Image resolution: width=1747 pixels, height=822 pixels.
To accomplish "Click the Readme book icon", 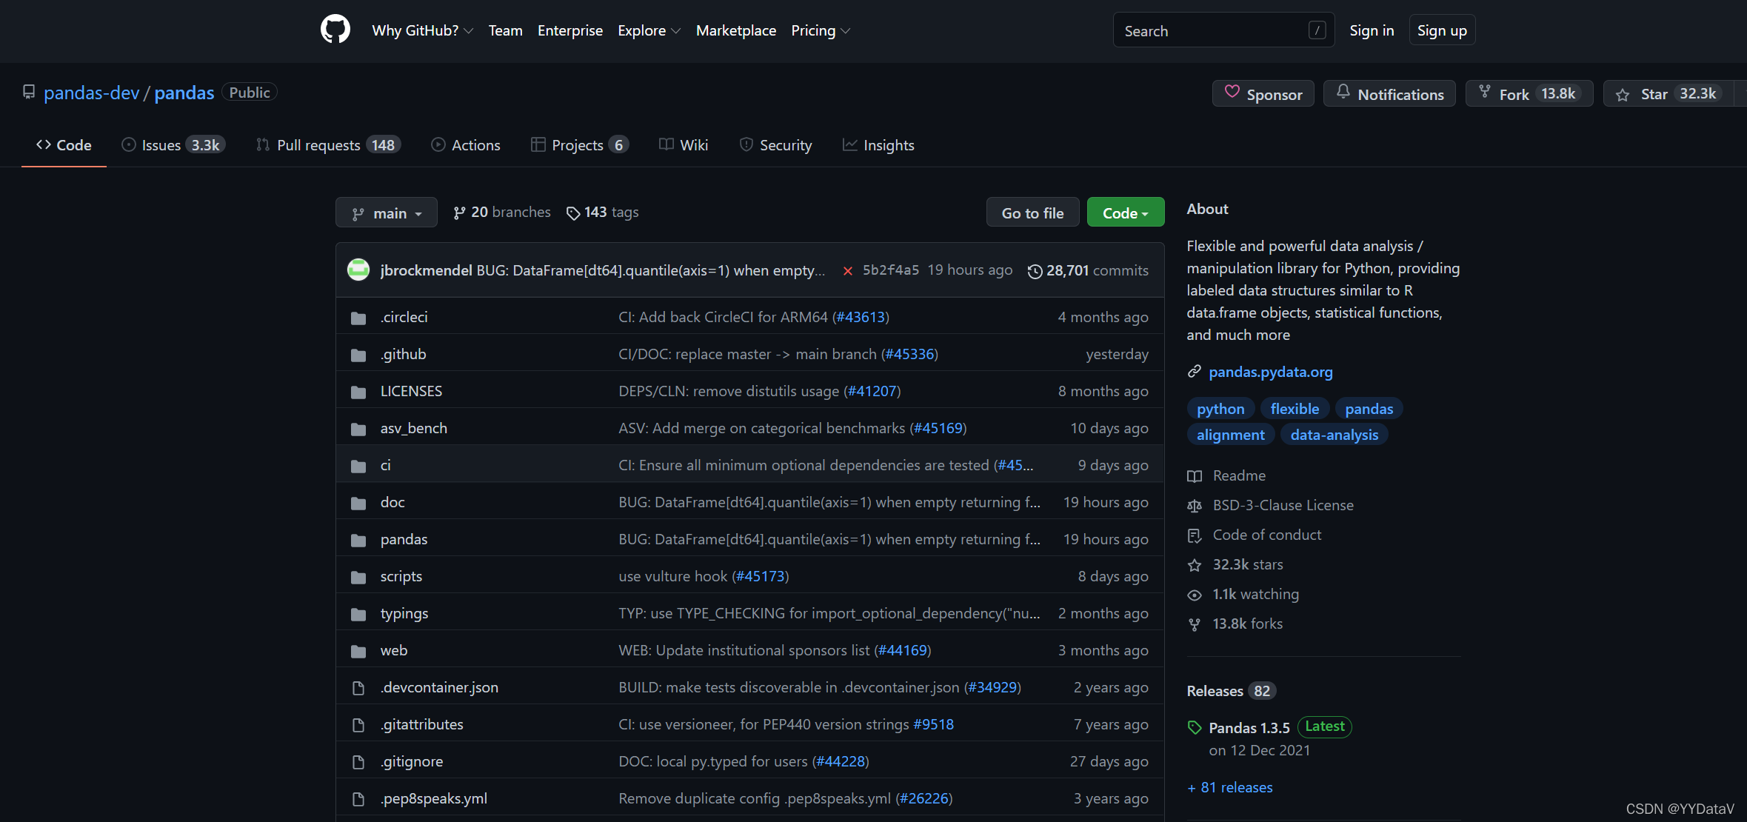I will point(1195,476).
